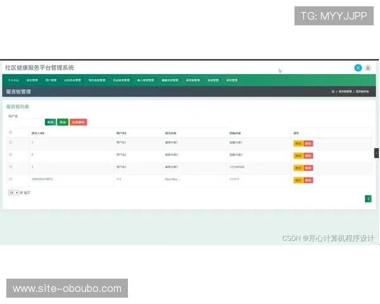Image resolution: width=380 pixels, height=304 pixels.
Task: Click the dark collapse handle on right edge
Action: click(x=377, y=153)
